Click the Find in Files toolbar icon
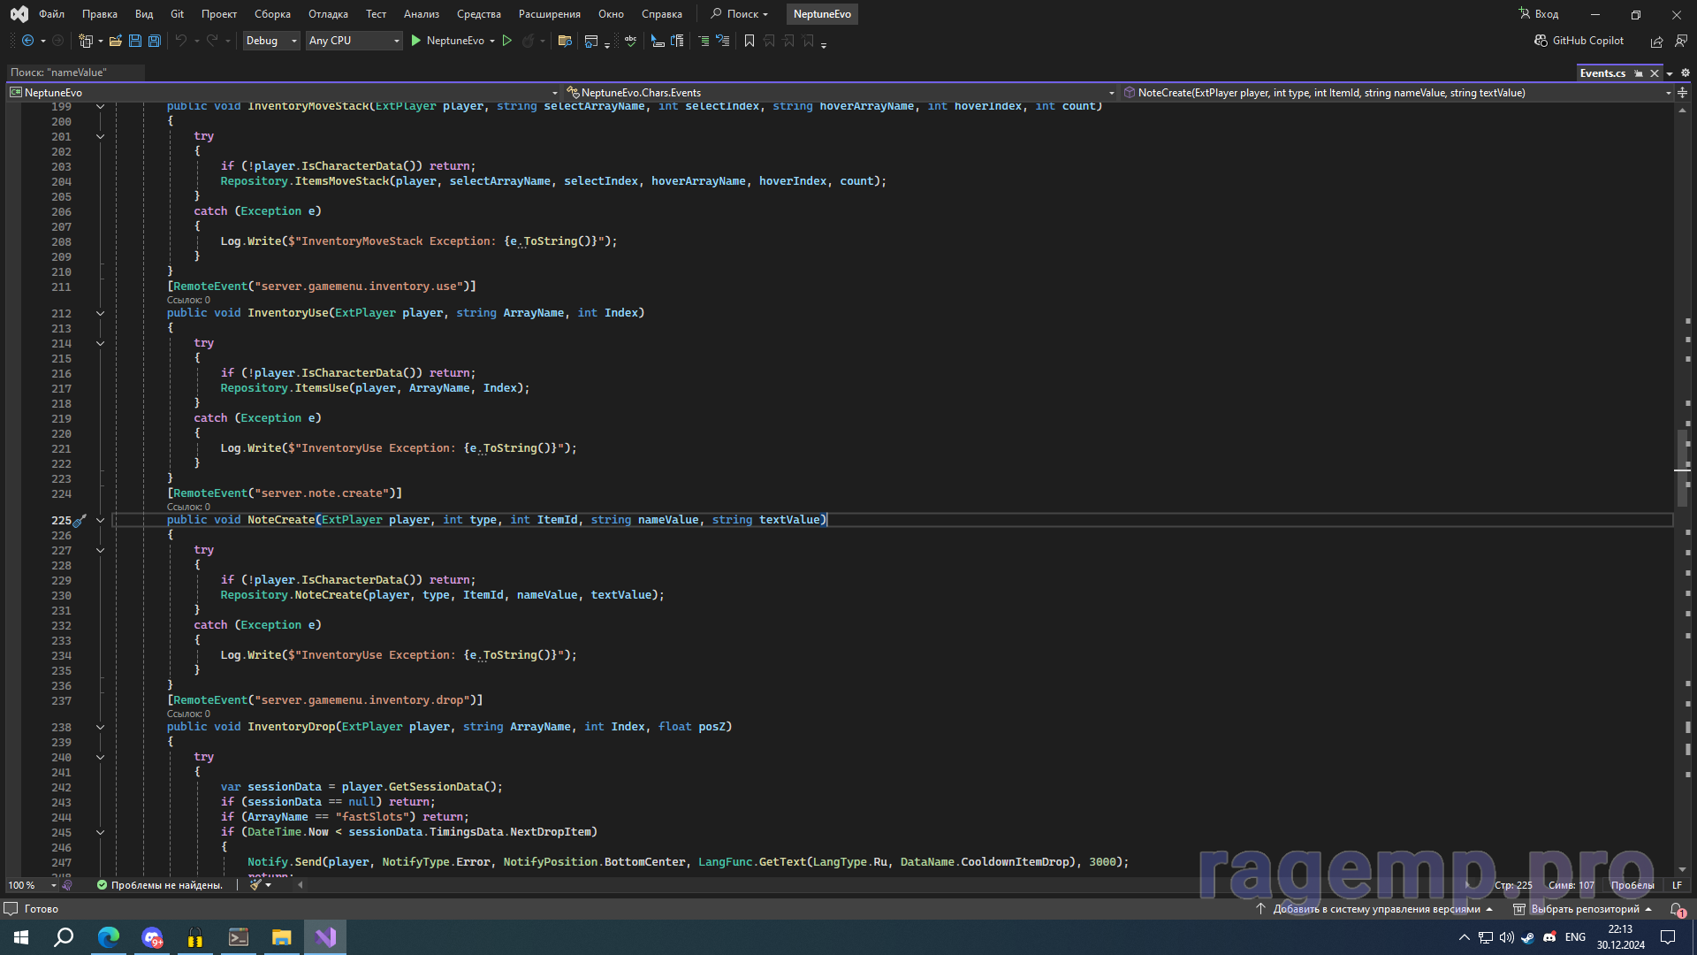Viewport: 1697px width, 955px height. (x=565, y=41)
